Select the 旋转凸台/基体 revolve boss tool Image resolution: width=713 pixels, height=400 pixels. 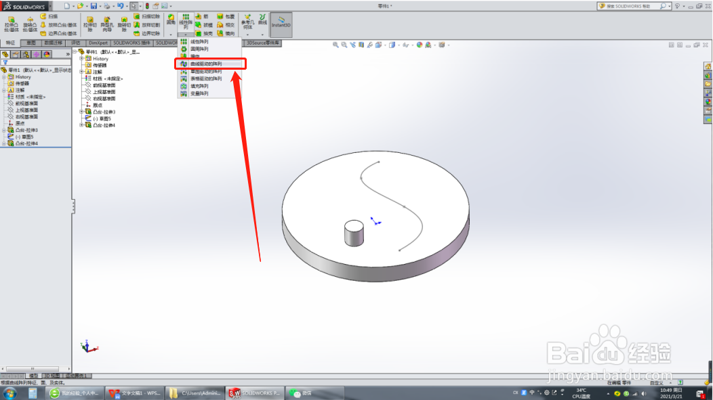click(x=30, y=24)
